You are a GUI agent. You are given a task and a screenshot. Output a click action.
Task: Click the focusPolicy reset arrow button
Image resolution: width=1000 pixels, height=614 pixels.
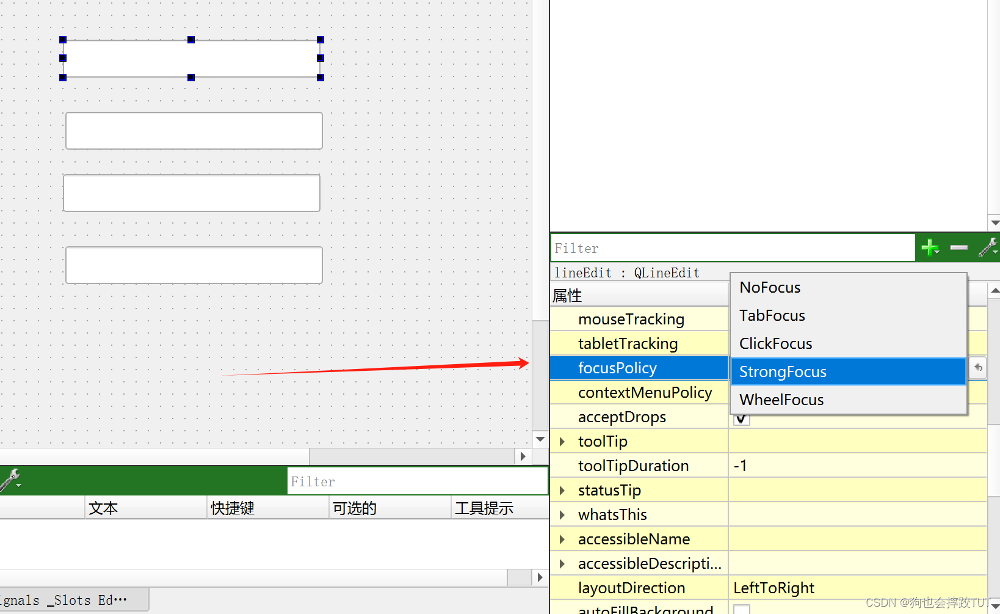[978, 368]
